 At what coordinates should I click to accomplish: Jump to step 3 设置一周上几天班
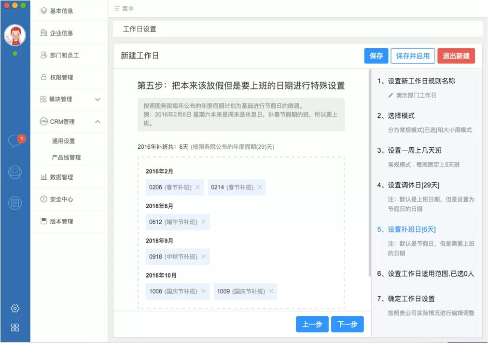click(x=409, y=150)
